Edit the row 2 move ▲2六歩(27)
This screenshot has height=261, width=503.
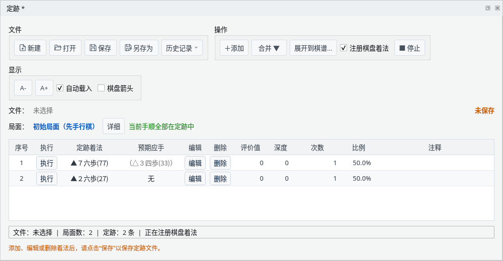tap(195, 178)
